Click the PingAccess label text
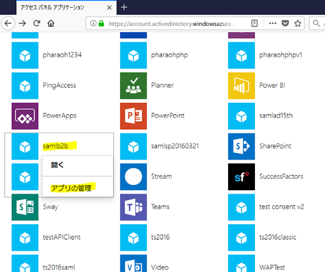The width and height of the screenshot is (325, 272). pyautogui.click(x=59, y=85)
